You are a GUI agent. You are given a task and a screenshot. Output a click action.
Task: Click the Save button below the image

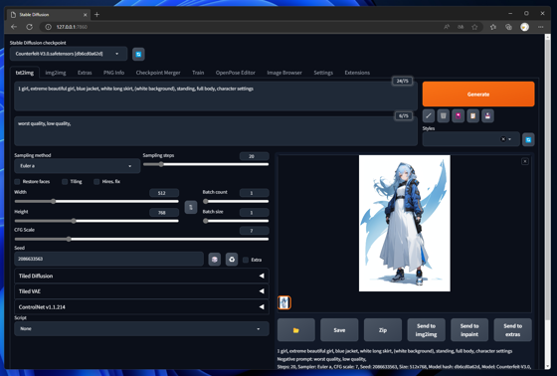339,330
